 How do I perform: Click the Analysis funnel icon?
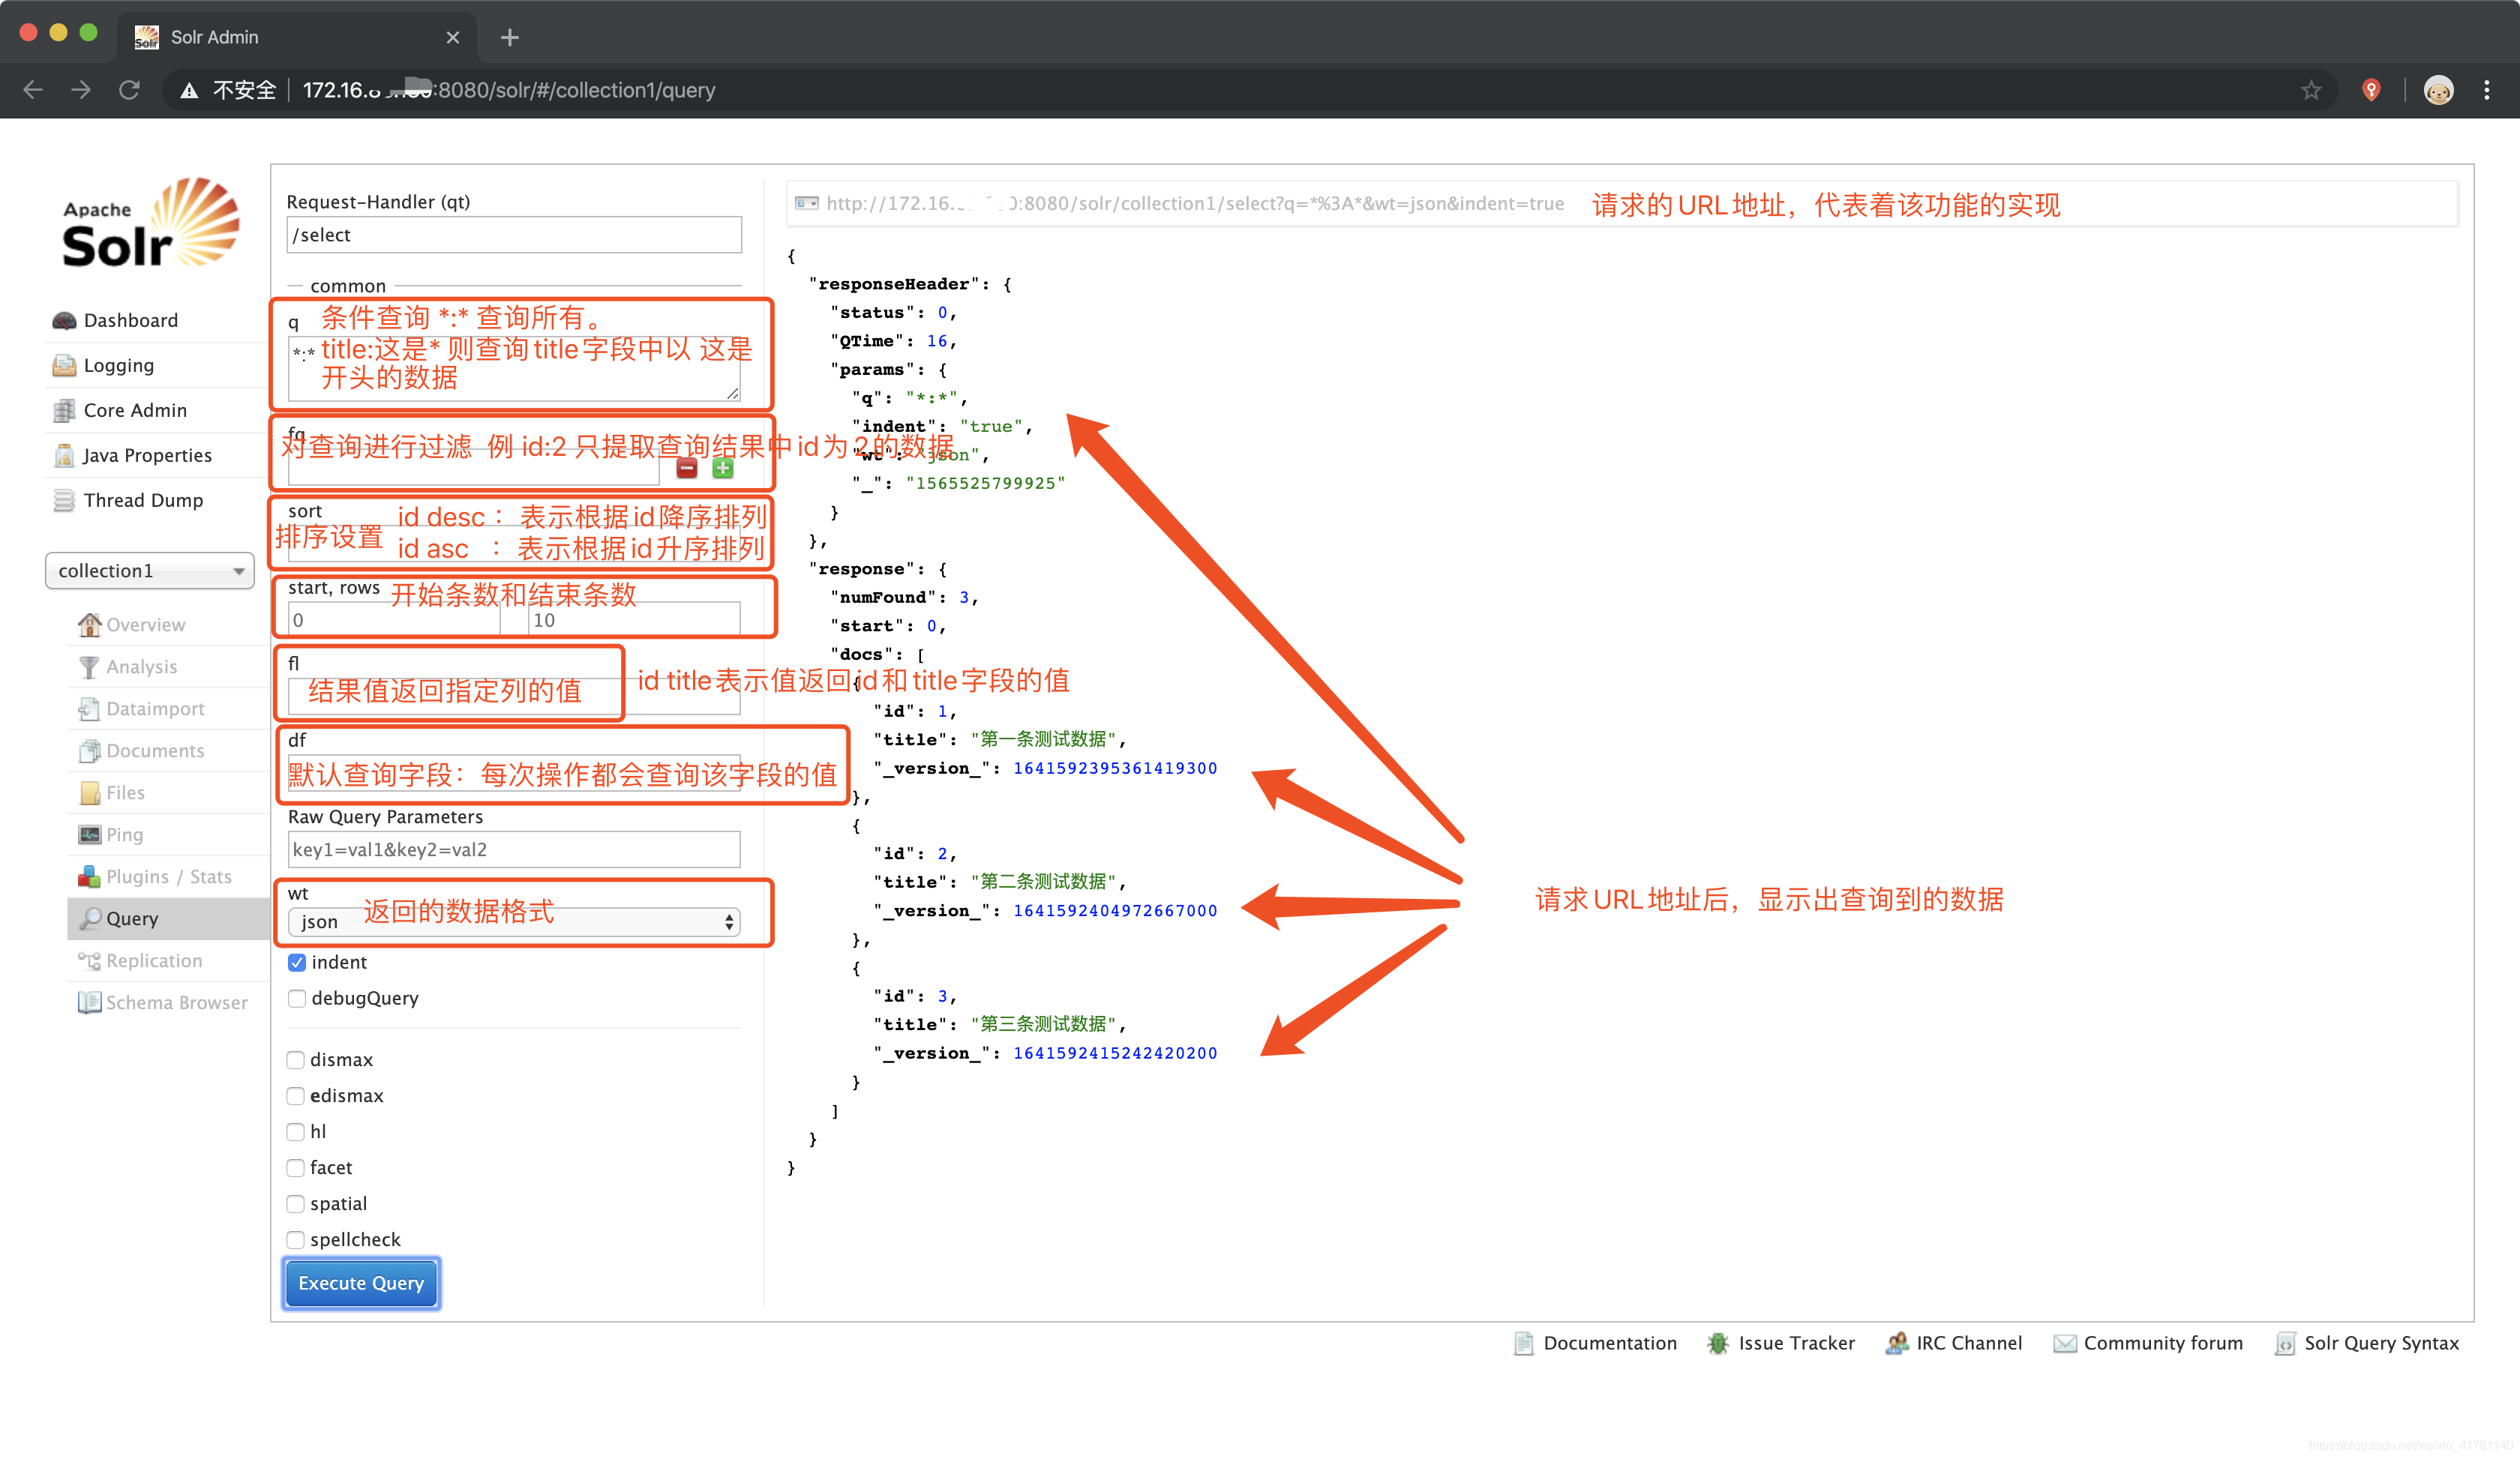click(89, 667)
